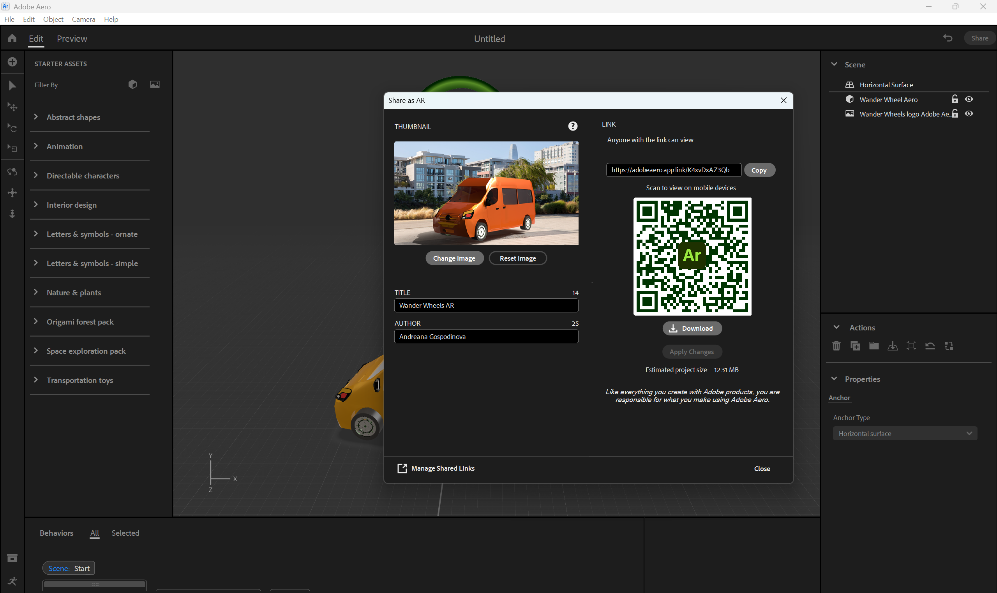This screenshot has height=593, width=997.
Task: Click the Reset Image button
Action: pyautogui.click(x=517, y=258)
